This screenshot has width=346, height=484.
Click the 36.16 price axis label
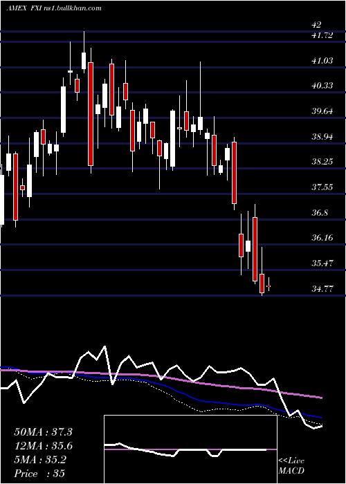(322, 238)
